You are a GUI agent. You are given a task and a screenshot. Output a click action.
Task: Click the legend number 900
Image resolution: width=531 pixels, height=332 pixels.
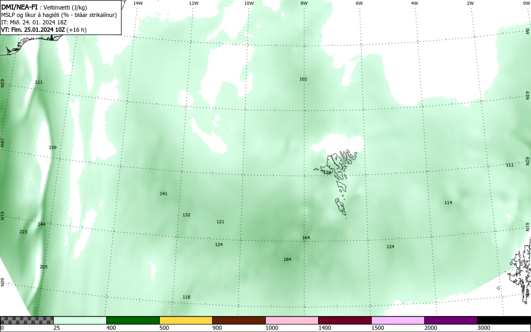(x=217, y=328)
